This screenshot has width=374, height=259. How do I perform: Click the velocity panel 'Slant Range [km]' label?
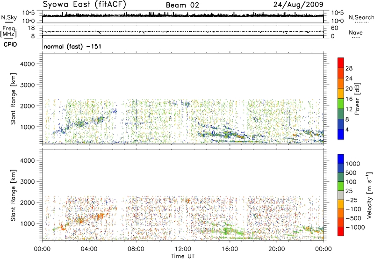[x=13, y=195]
